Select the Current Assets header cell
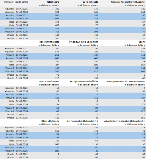This screenshot has width=146, height=159. click(x=90, y=2)
